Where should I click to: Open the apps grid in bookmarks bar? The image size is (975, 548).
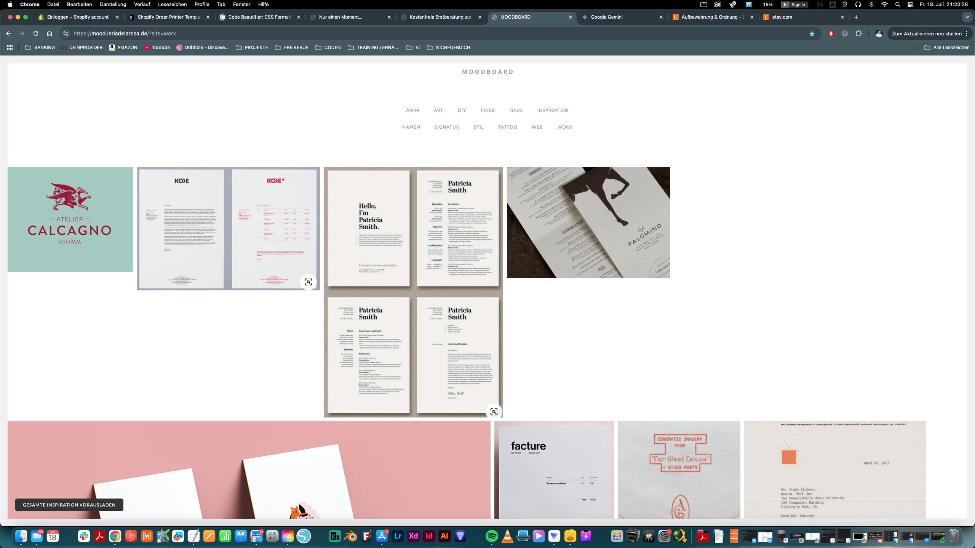pyautogui.click(x=10, y=48)
